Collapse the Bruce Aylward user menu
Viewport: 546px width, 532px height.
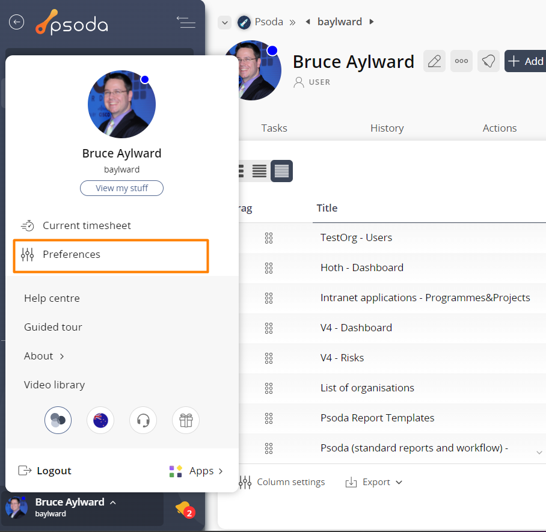(x=113, y=503)
